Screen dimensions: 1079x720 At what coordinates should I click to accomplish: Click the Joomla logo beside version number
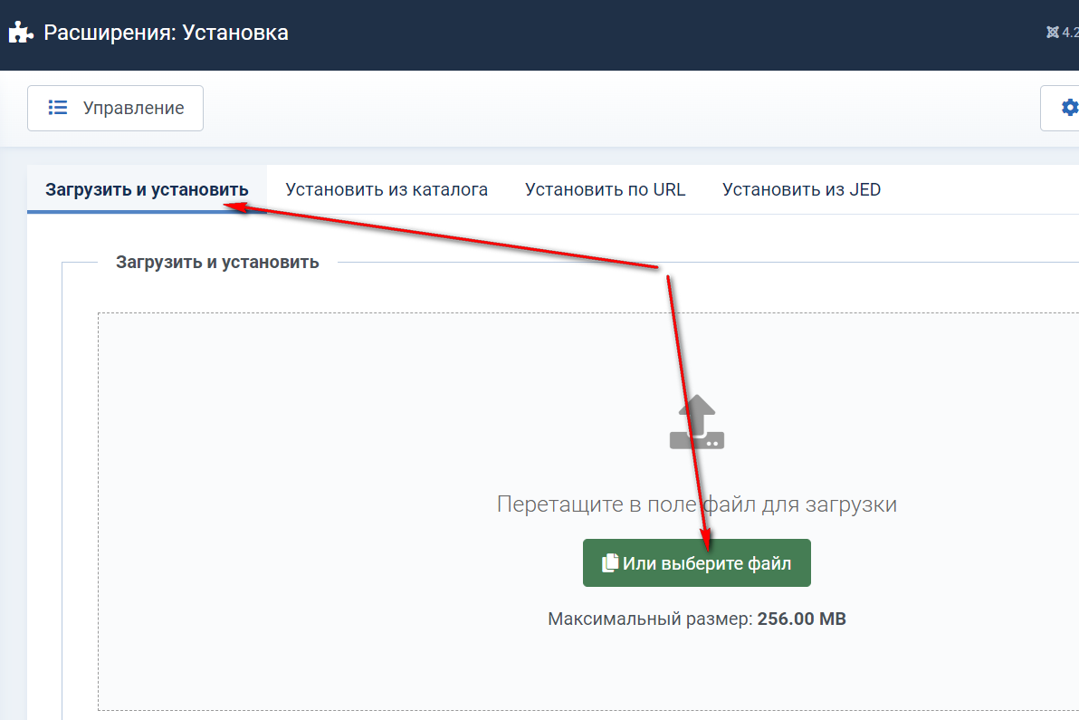coord(1052,33)
